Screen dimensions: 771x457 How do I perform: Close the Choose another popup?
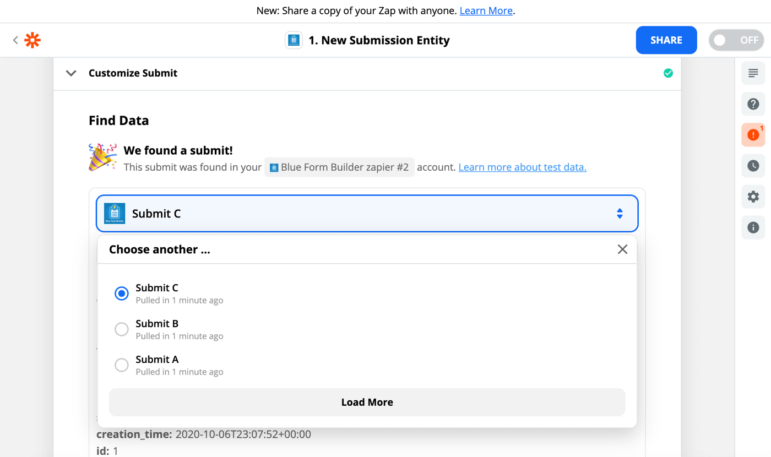[622, 249]
